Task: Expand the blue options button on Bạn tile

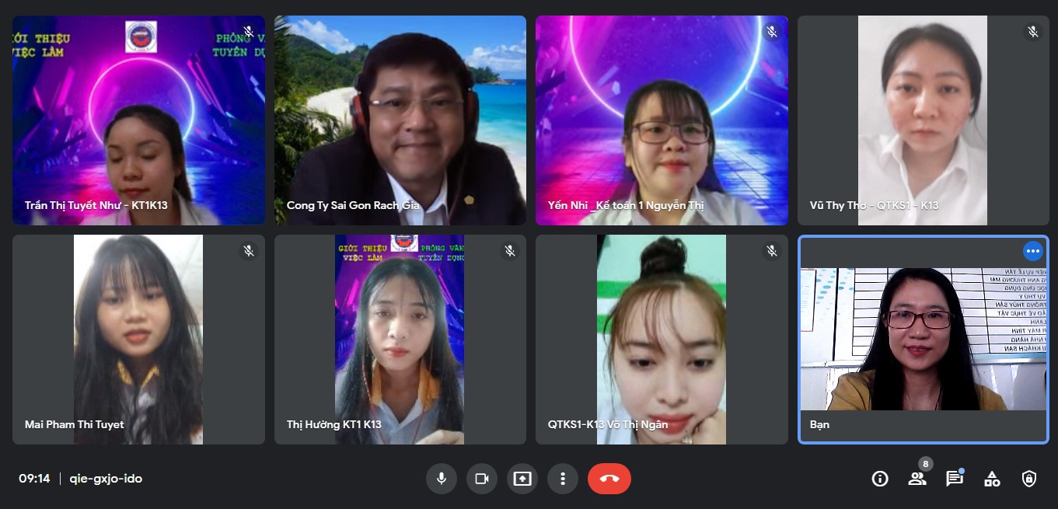Action: pos(1032,251)
